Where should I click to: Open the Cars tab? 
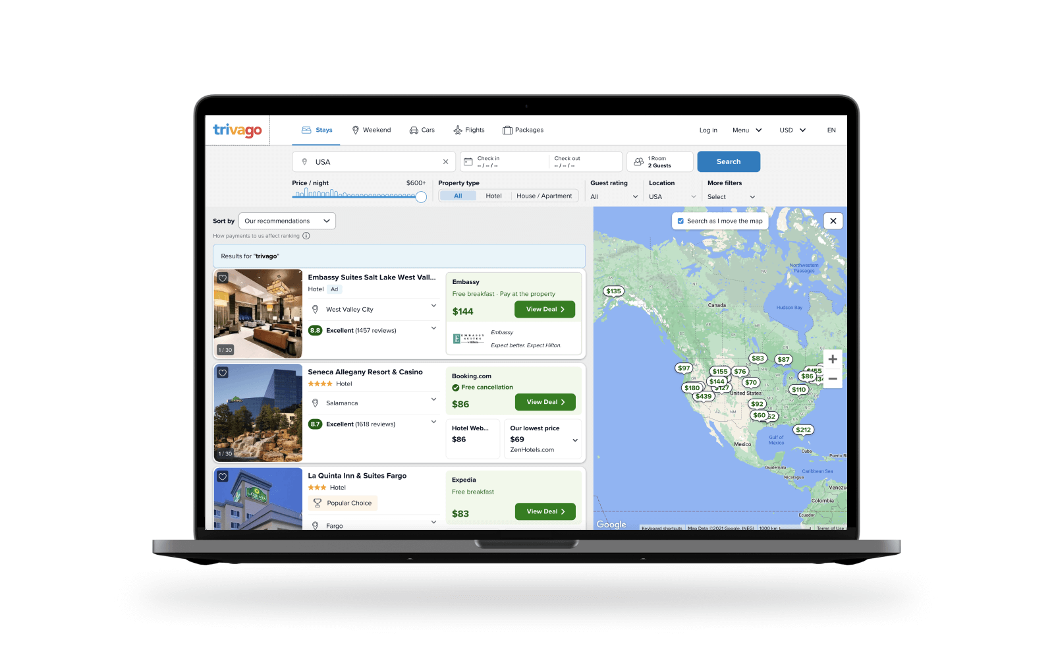(x=422, y=130)
